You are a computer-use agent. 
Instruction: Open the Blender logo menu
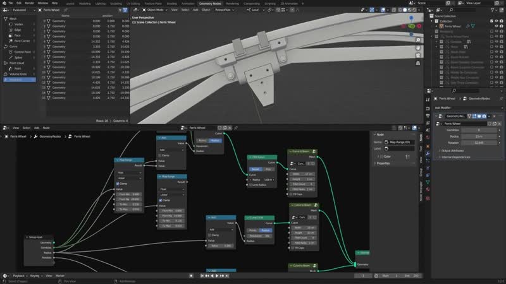pos(4,3)
